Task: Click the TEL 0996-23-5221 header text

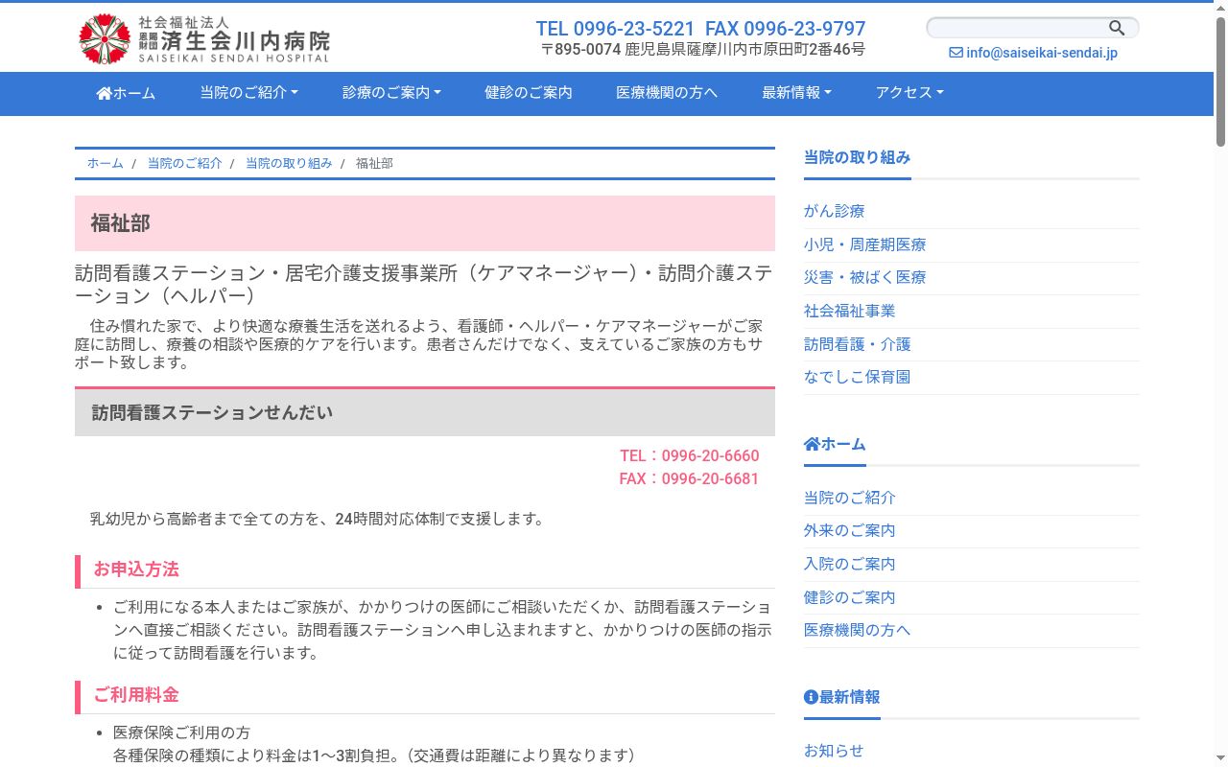Action: click(615, 29)
